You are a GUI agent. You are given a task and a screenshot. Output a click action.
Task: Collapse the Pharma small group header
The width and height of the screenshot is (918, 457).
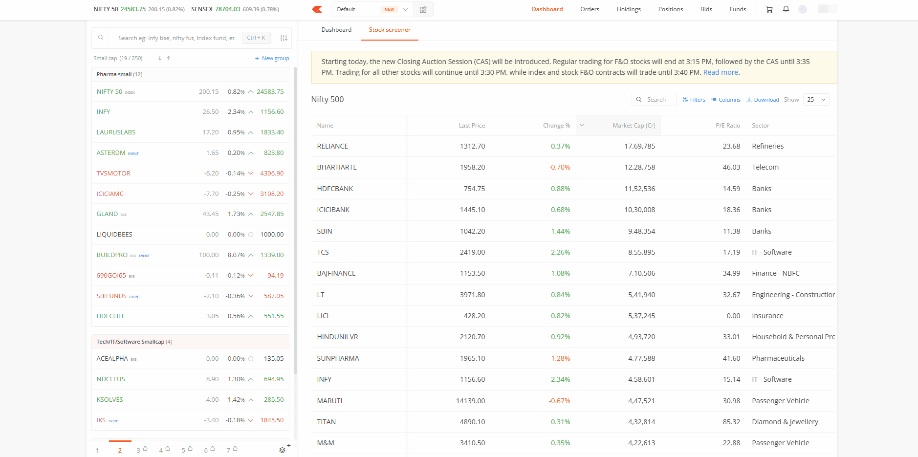point(190,74)
